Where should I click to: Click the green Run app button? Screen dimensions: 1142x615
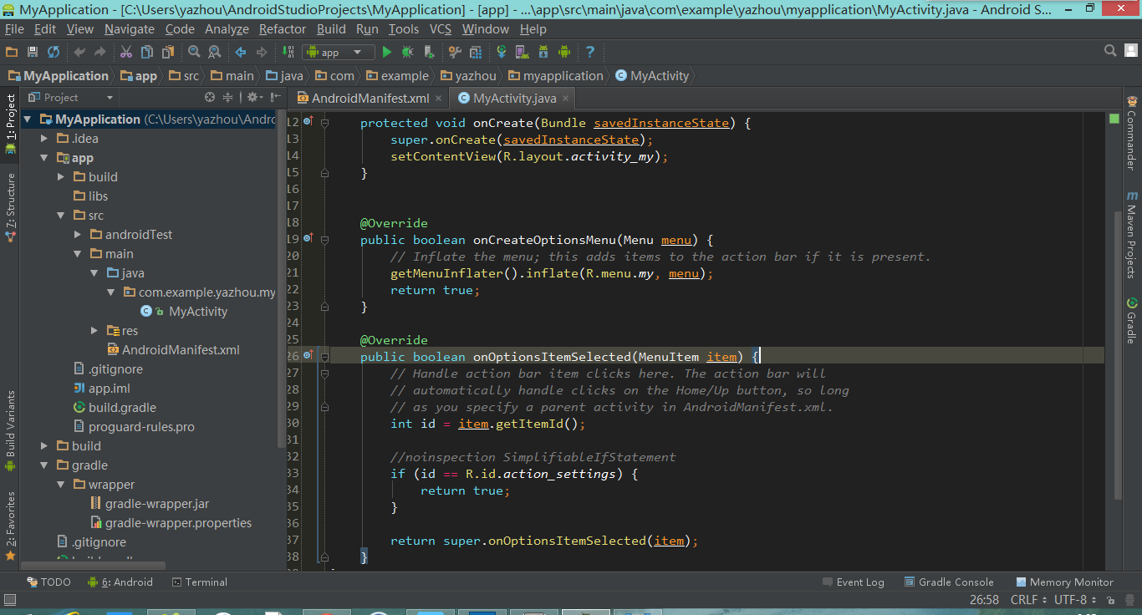(x=386, y=52)
